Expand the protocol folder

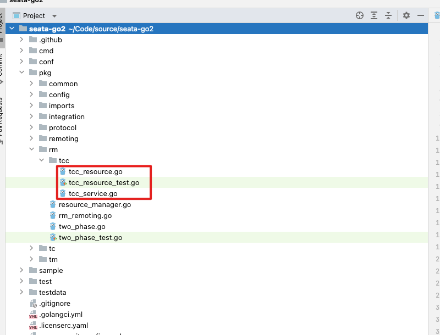[31, 127]
